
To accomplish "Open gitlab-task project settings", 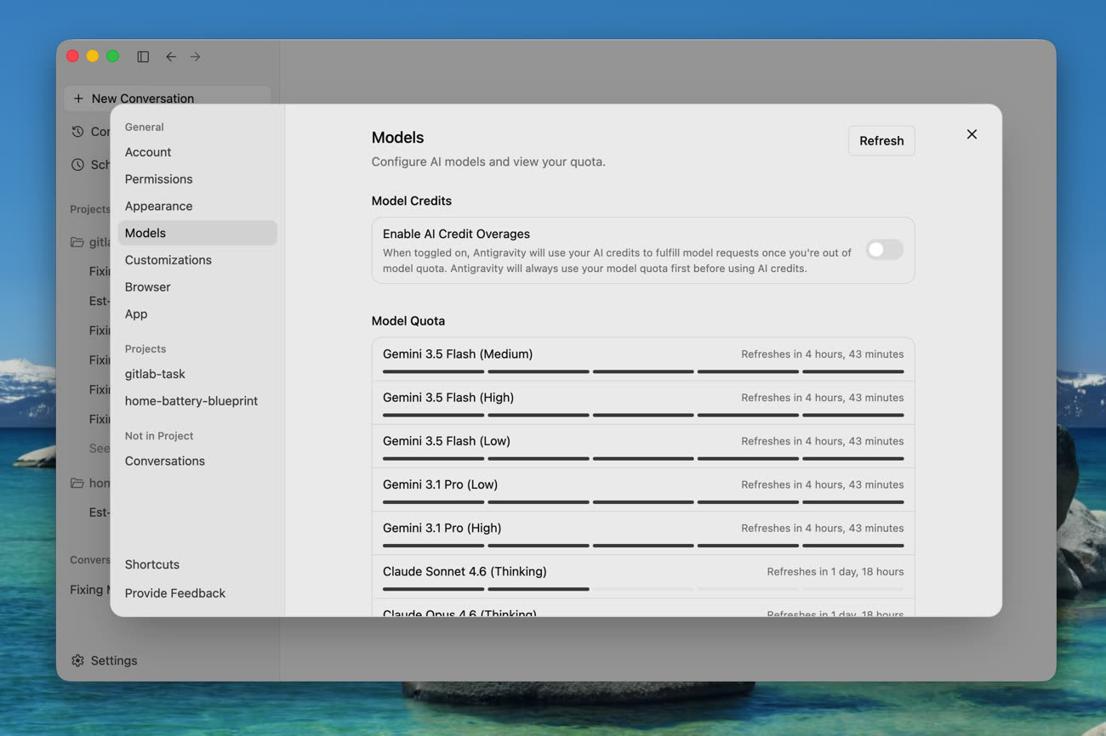I will 197,374.
